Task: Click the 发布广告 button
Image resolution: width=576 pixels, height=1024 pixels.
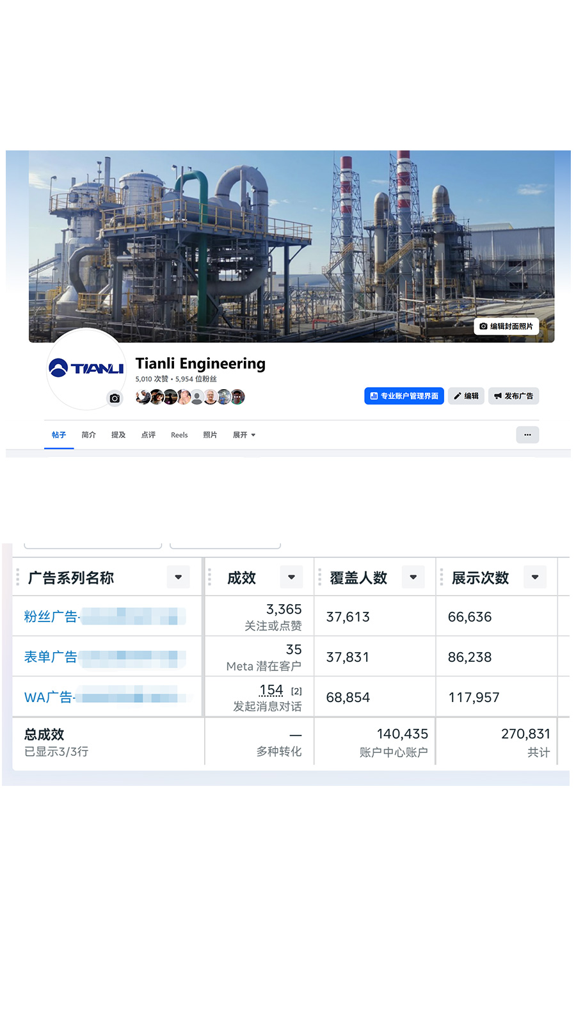Action: tap(513, 396)
